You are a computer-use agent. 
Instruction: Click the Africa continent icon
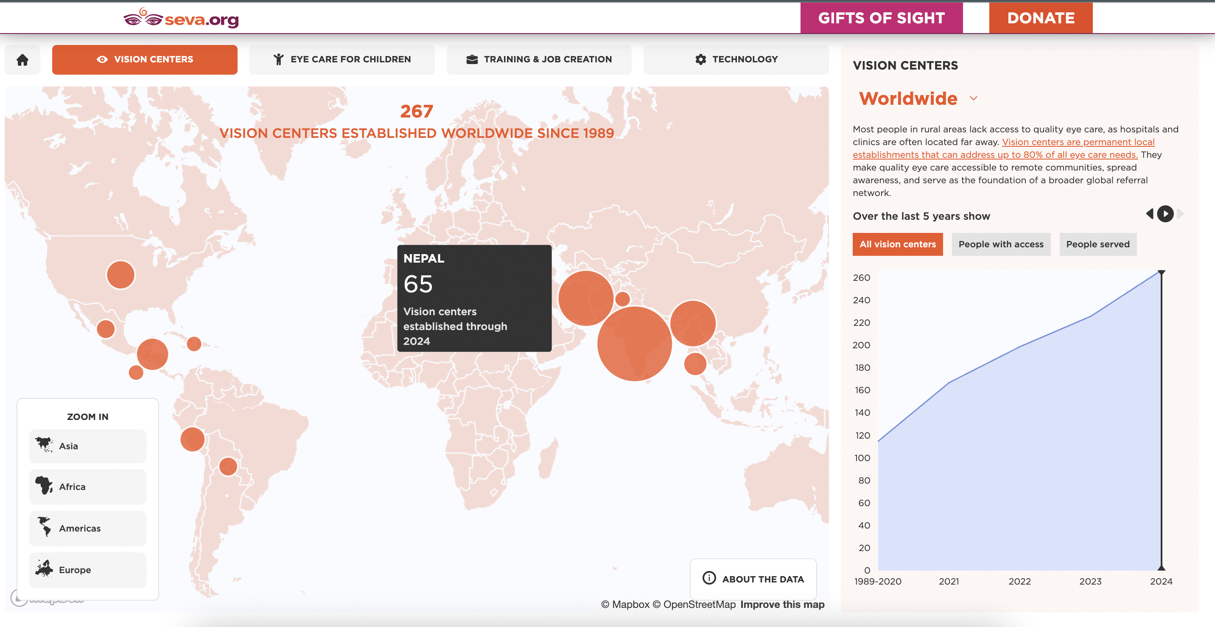tap(45, 486)
